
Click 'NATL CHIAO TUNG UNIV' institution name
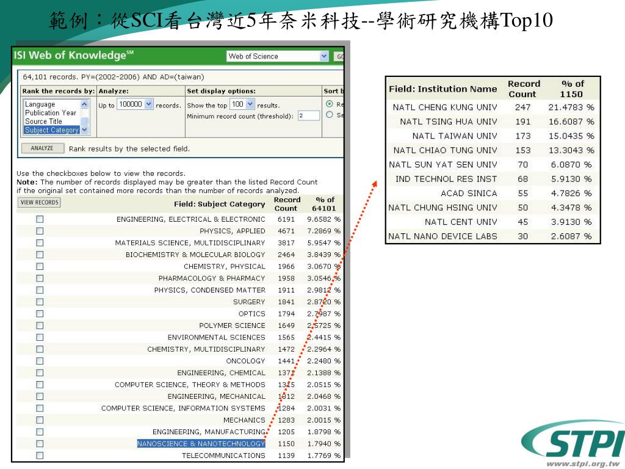tap(445, 150)
